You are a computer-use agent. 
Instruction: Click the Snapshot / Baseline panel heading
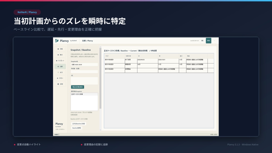coord(80,50)
